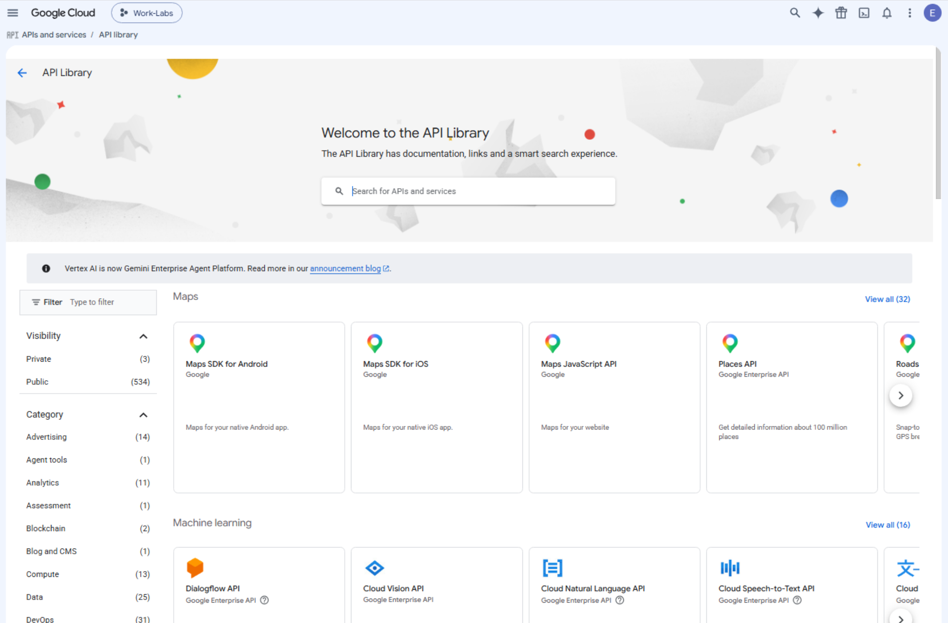
Task: Click the Maps JavaScript API pin icon
Action: (552, 343)
